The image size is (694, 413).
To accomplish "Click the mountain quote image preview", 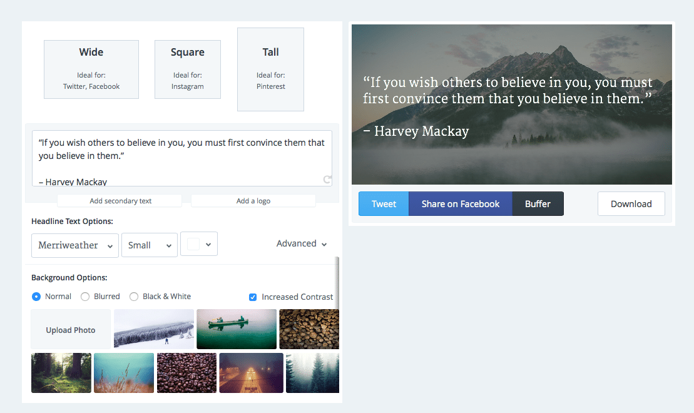I will click(512, 105).
